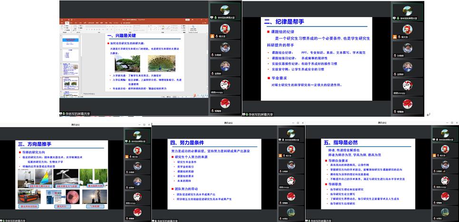Click 李林军的屏幕共享 label under the PowerPoint view
This screenshot has width=459, height=222.
[77, 114]
